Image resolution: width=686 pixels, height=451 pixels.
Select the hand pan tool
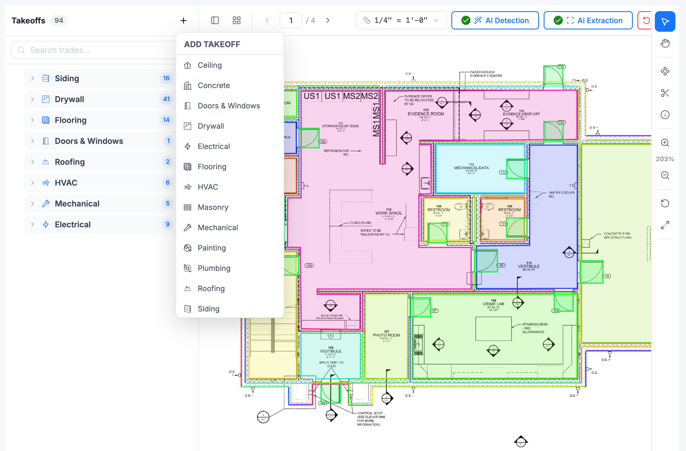click(x=665, y=43)
